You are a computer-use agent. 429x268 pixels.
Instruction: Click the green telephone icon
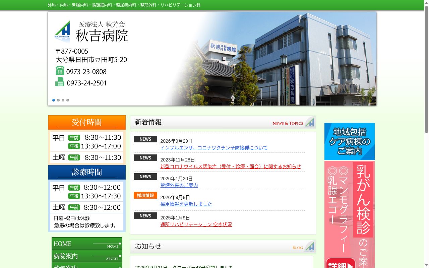[x=60, y=71]
